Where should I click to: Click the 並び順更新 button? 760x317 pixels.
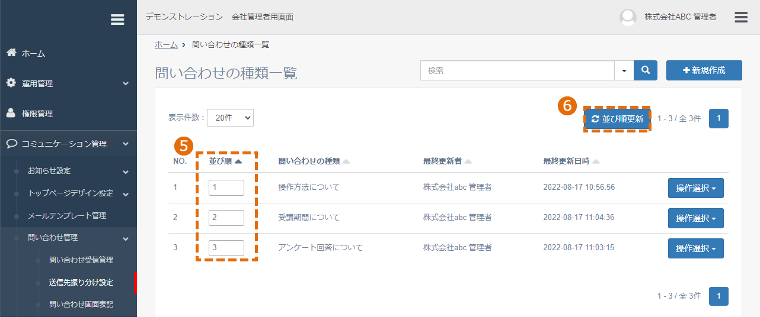(617, 119)
